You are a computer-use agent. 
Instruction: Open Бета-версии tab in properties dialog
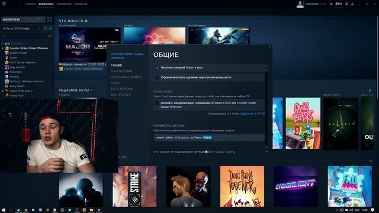(x=121, y=89)
